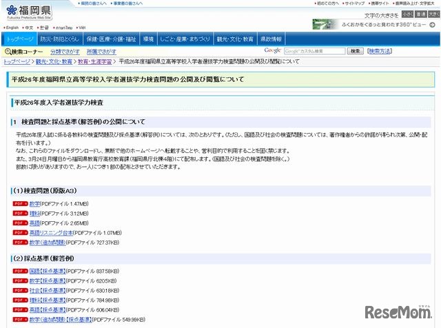
Task: Download the 数学(追加問題) exam PDF link
Action: point(48,243)
